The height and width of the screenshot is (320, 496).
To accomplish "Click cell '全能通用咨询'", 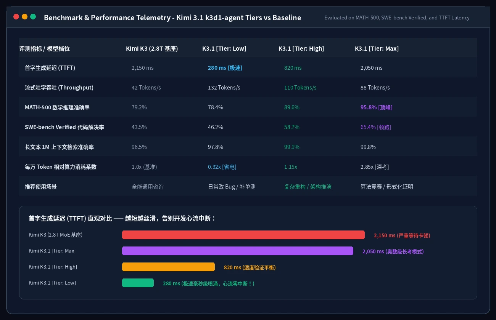I will 148,187.
